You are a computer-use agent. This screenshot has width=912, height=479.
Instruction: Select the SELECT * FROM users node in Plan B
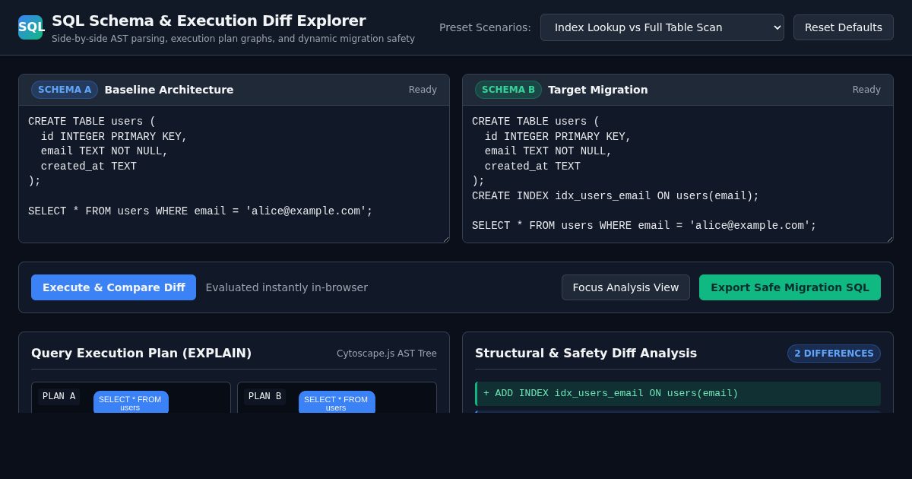click(337, 402)
